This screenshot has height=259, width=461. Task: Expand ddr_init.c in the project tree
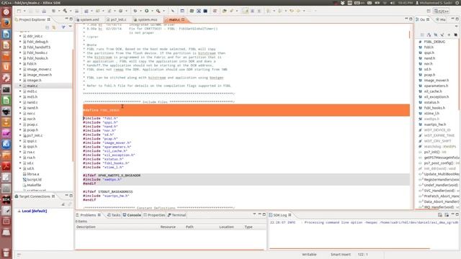coord(20,36)
